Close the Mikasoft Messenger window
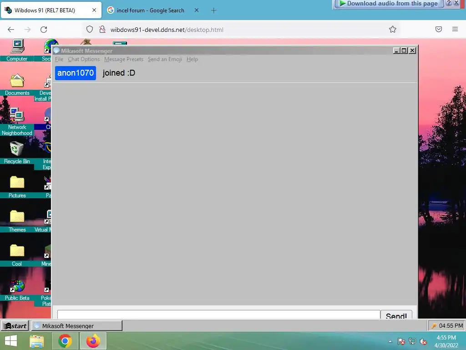This screenshot has width=466, height=350. pos(412,51)
